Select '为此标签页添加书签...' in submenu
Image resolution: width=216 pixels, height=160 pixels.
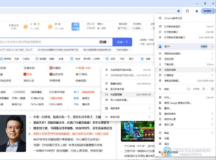[x=128, y=70]
